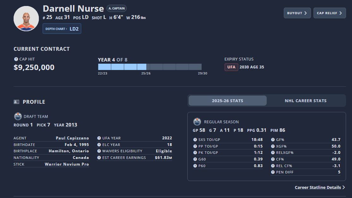Switch to the 2025-26 Stats tab
352x198 pixels.
coord(228,101)
